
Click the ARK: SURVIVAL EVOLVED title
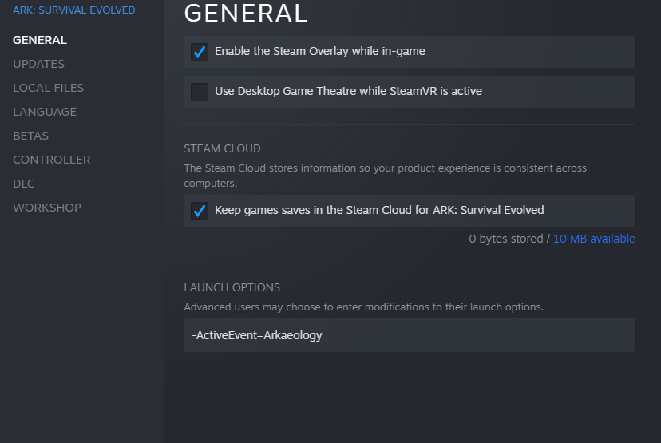(x=73, y=10)
